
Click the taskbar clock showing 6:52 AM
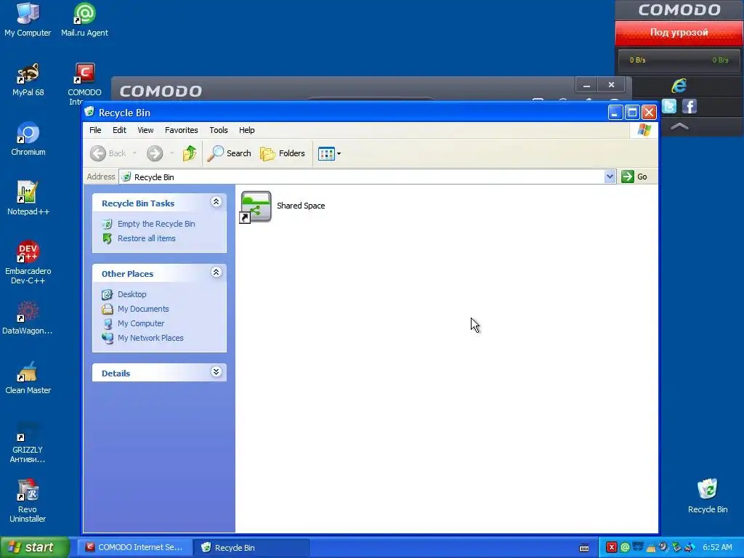[x=717, y=548]
